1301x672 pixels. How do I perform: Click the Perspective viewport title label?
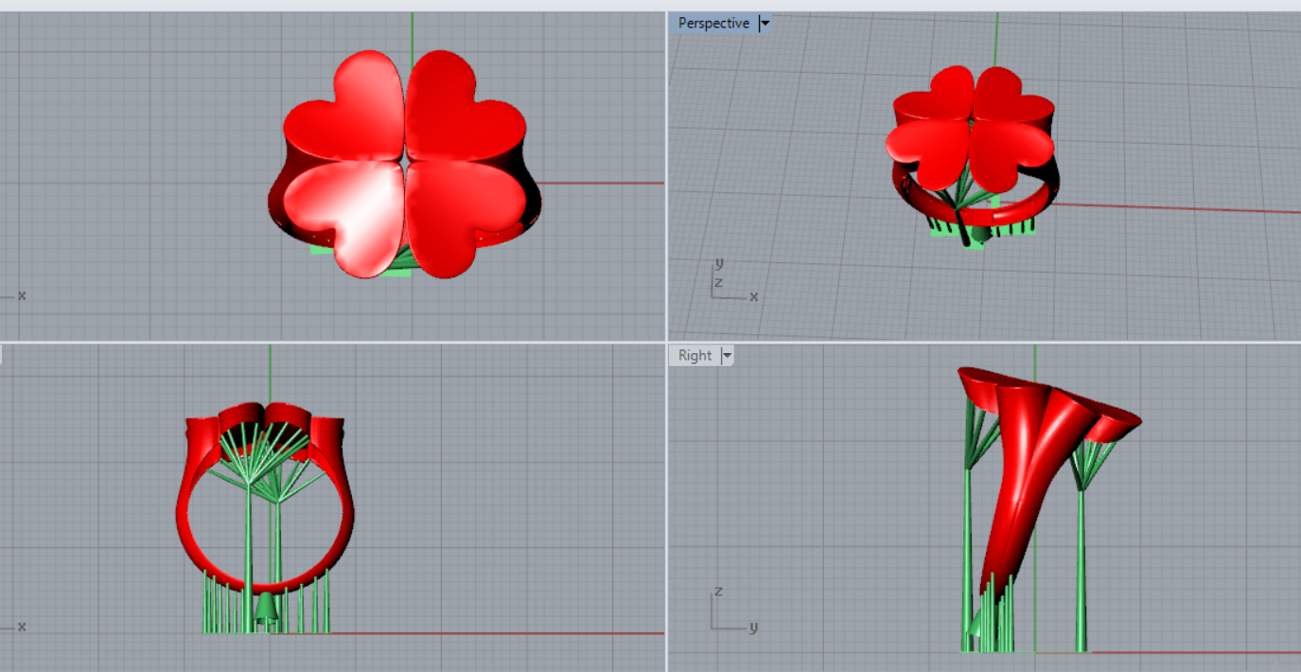point(712,24)
